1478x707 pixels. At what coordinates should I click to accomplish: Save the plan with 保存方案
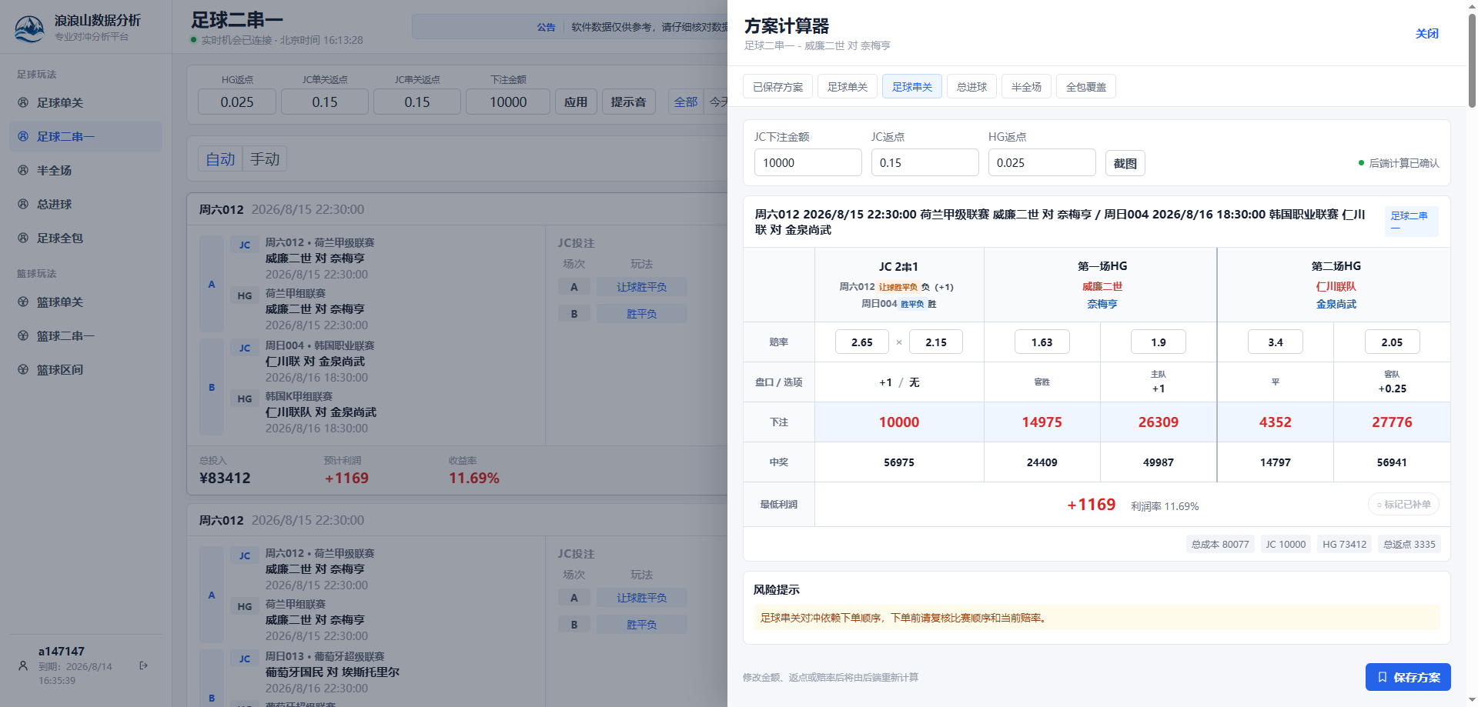(1408, 677)
